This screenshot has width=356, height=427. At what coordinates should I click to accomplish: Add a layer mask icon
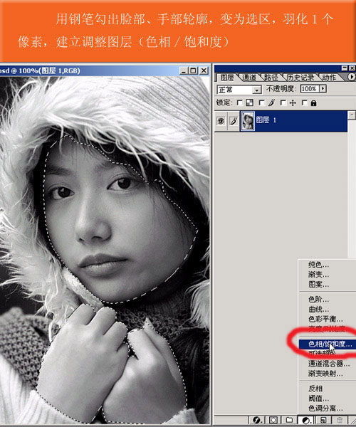click(x=273, y=420)
